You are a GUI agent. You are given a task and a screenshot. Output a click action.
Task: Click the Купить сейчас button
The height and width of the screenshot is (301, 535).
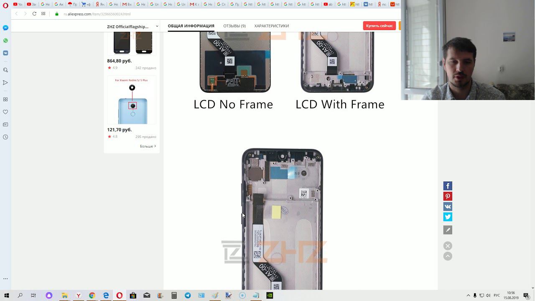(x=380, y=26)
